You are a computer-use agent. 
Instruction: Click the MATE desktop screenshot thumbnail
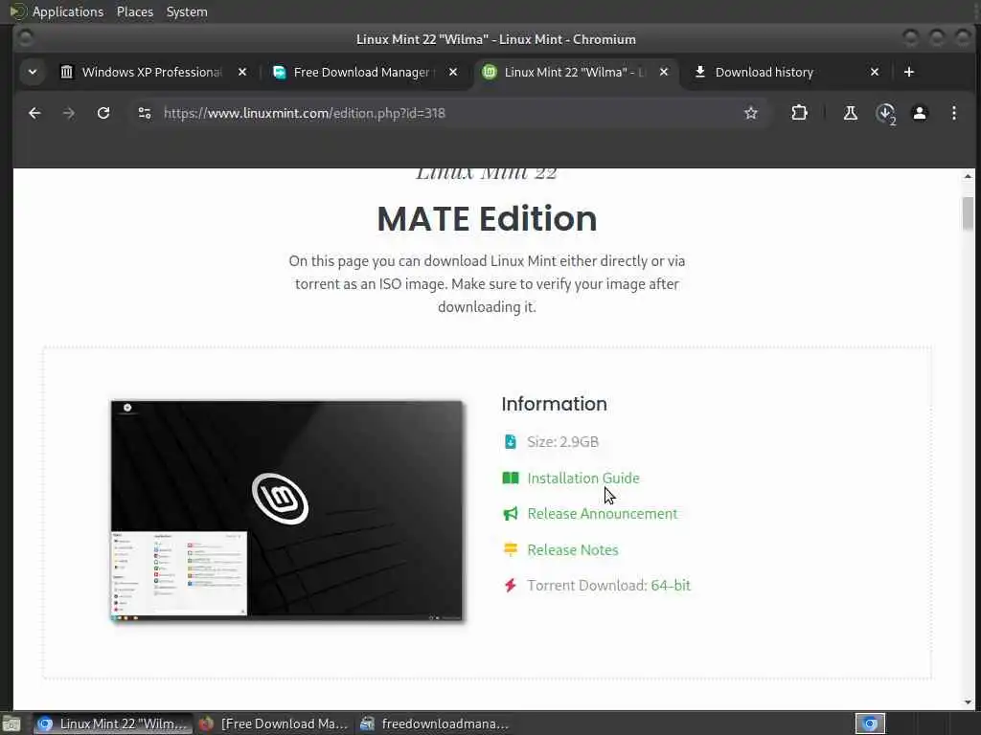click(287, 511)
